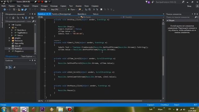Click Categorized view icon in Properties panel
The width and height of the screenshot is (199, 112).
7,68
